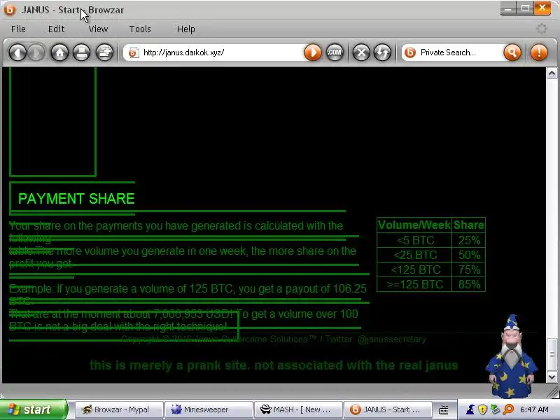The image size is (560, 420).
Task: Click the add-favorite plus toolbar icon
Action: tap(104, 53)
